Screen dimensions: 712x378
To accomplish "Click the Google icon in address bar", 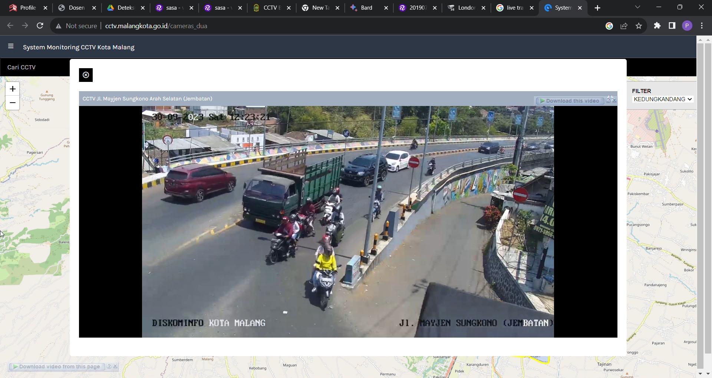I will (x=609, y=26).
